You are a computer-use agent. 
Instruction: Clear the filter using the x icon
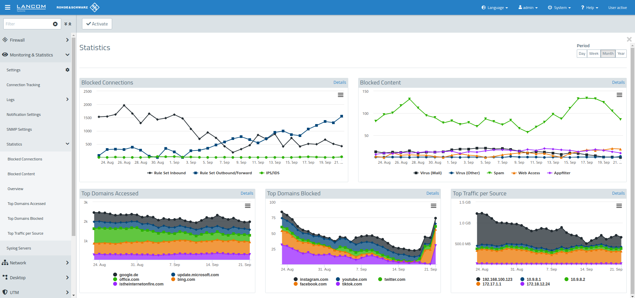click(x=55, y=24)
